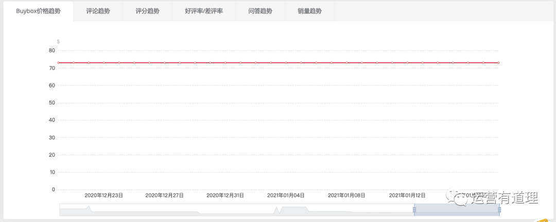View the 销量趋势 tab
Image resolution: width=556 pixels, height=222 pixels.
(x=309, y=11)
